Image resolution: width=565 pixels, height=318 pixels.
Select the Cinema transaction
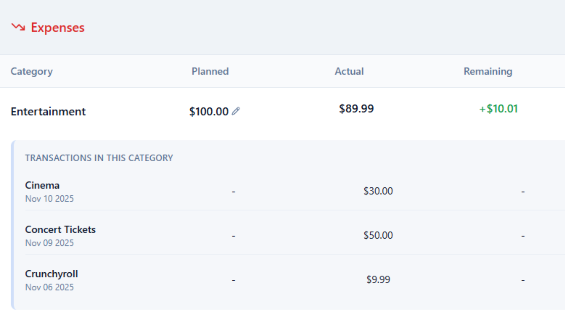[42, 185]
